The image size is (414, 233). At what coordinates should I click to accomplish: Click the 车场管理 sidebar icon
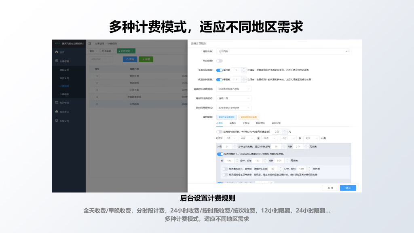pyautogui.click(x=56, y=61)
